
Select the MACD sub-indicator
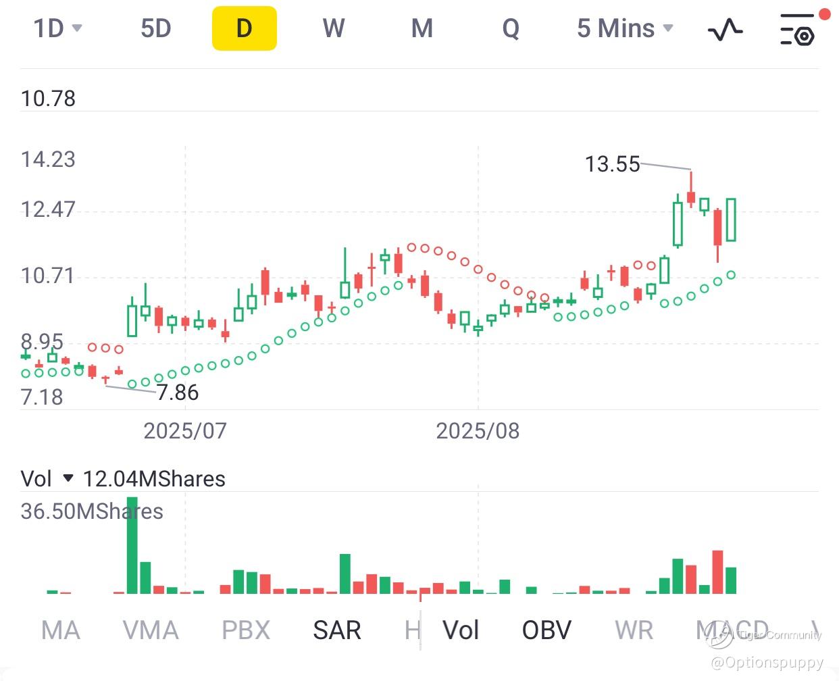tap(732, 630)
